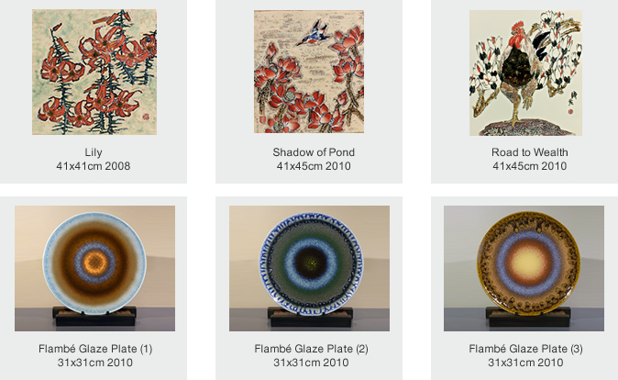Image resolution: width=618 pixels, height=380 pixels.
Task: Select the Flambé Glaze Plate (1) caption
Action: pos(95,349)
